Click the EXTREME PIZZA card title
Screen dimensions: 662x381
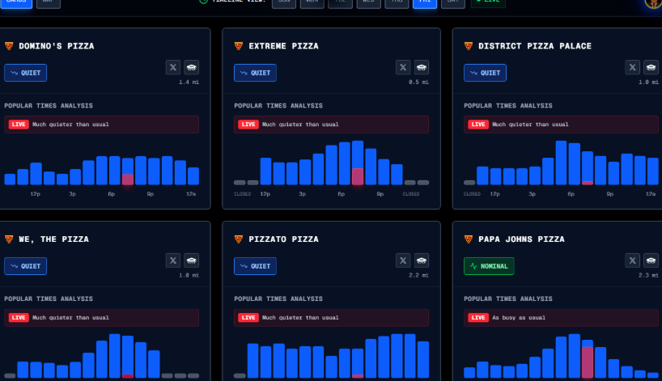pos(283,46)
